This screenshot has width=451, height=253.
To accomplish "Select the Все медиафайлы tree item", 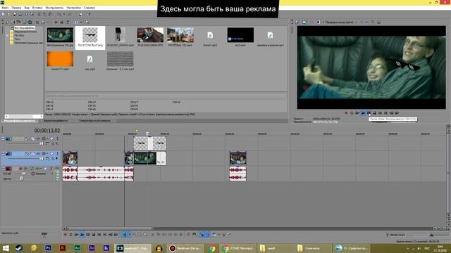I will (25, 28).
